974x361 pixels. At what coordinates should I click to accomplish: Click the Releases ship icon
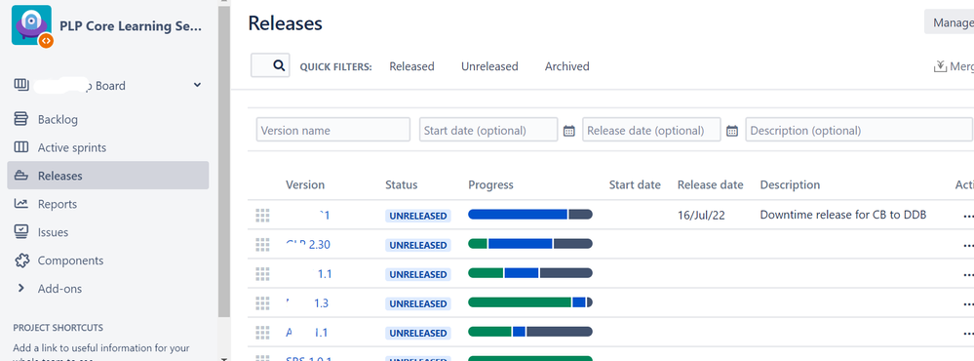pos(21,176)
